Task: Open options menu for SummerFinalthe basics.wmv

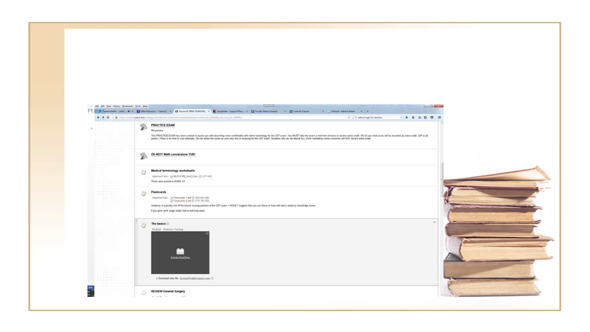Action: pyautogui.click(x=212, y=278)
